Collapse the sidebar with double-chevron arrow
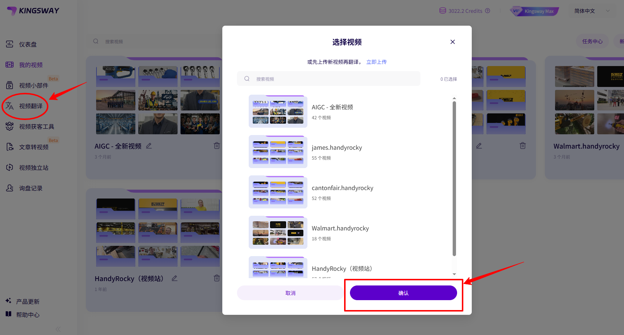This screenshot has height=335, width=624. point(58,329)
